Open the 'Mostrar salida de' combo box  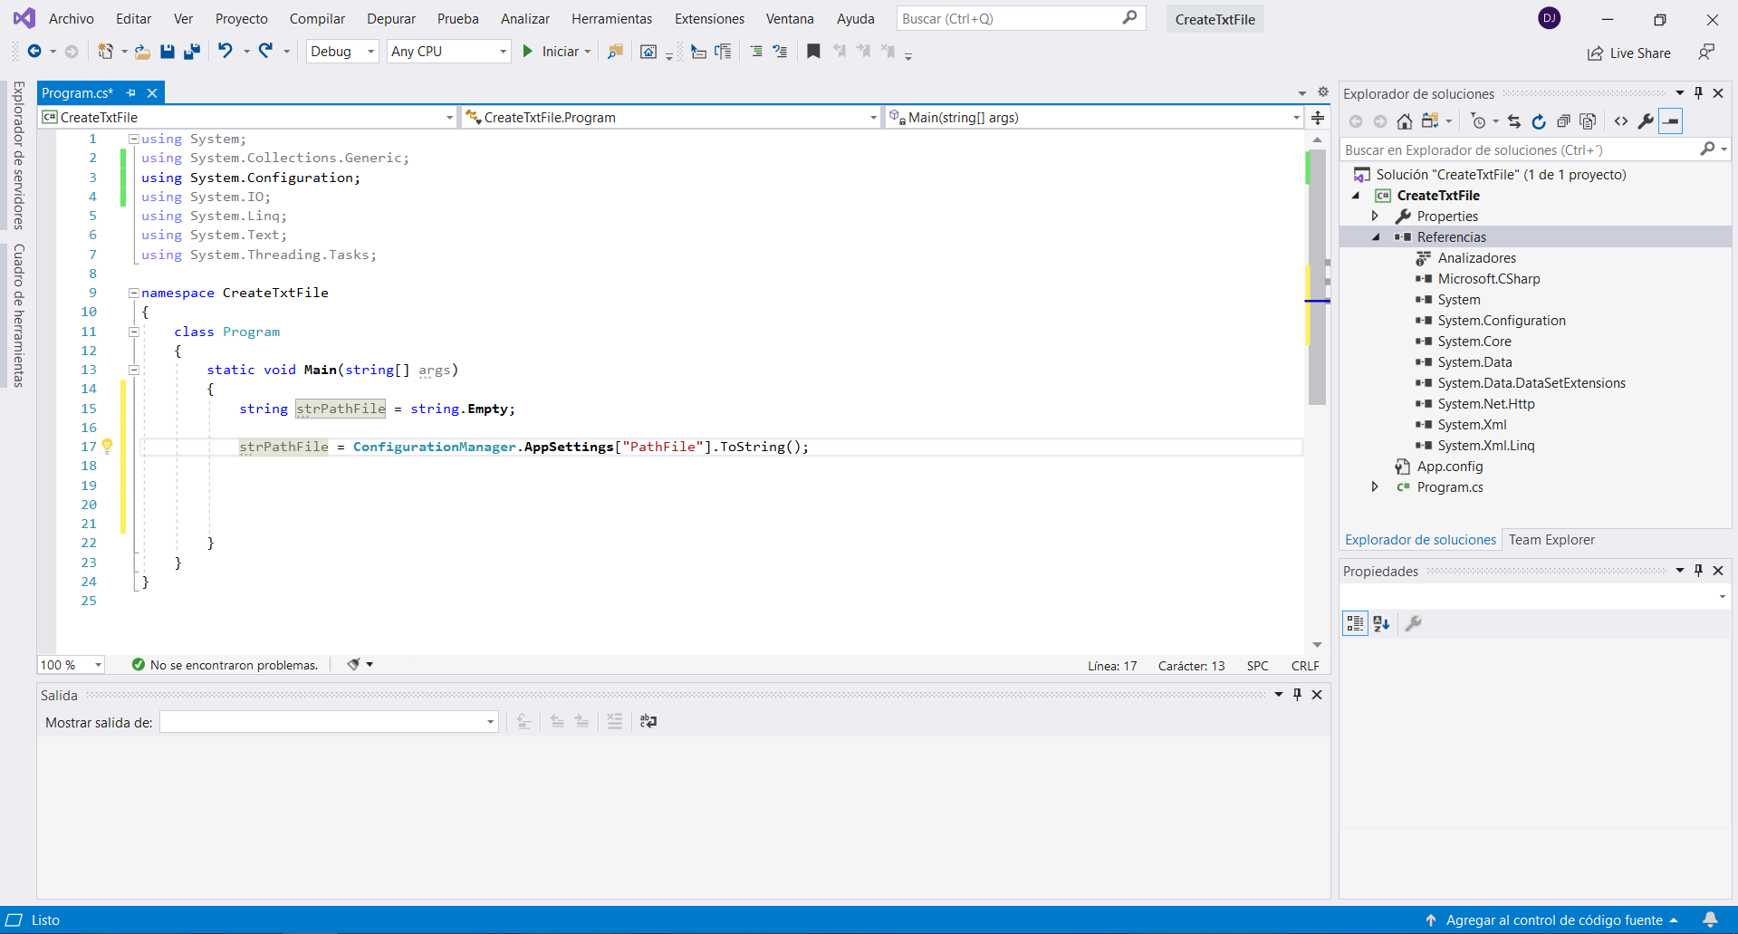coord(329,722)
